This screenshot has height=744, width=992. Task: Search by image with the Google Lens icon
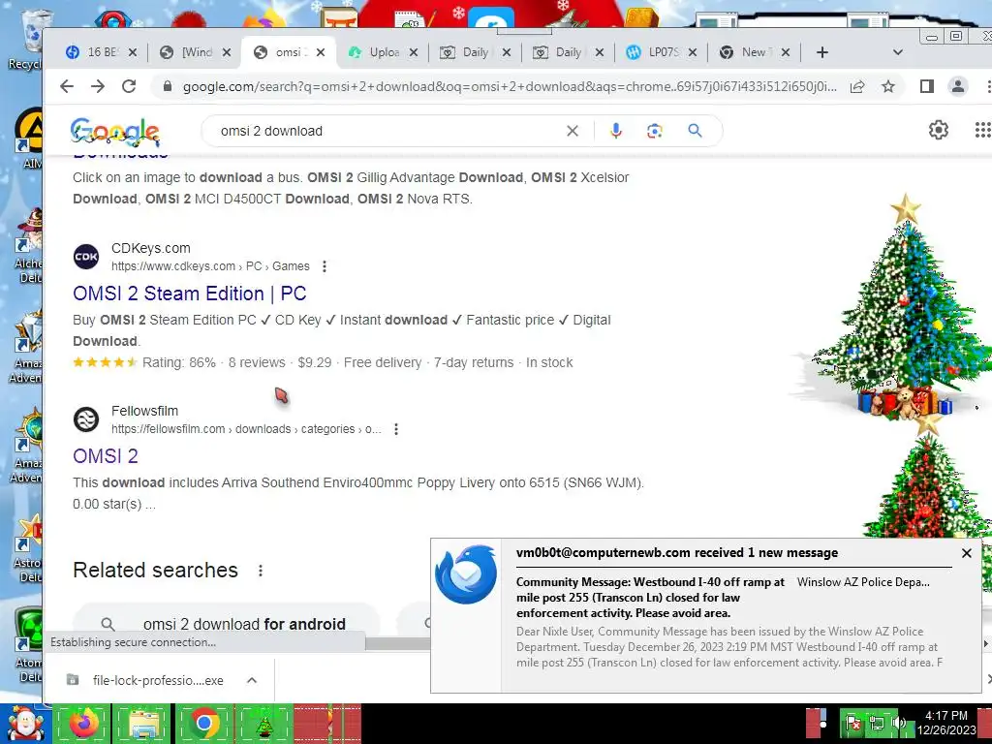654,131
